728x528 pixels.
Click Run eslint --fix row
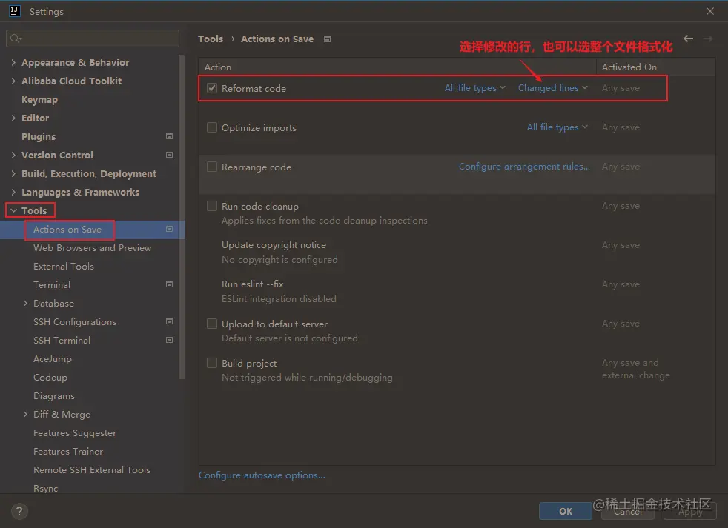point(457,291)
